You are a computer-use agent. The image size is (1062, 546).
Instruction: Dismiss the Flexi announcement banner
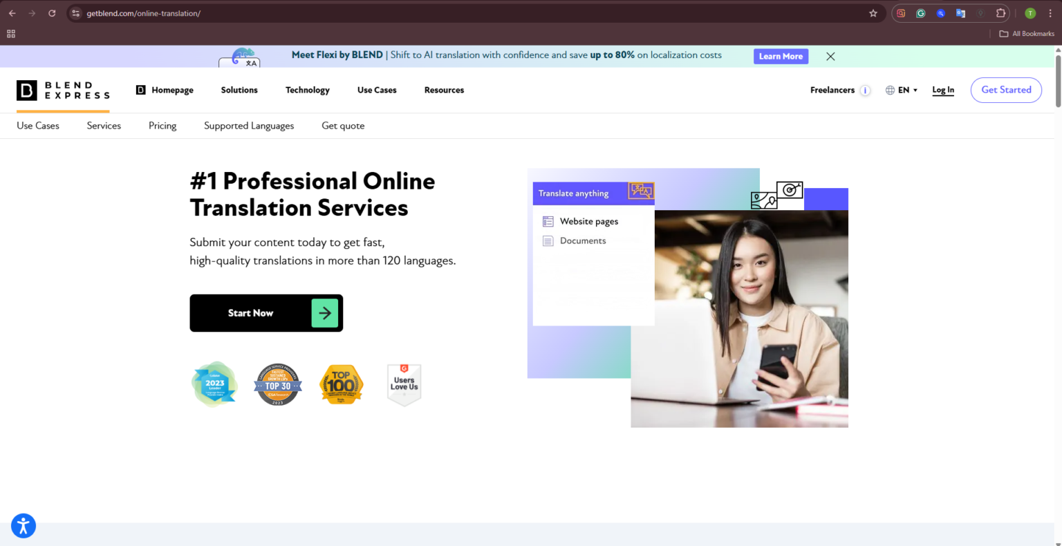pos(830,56)
